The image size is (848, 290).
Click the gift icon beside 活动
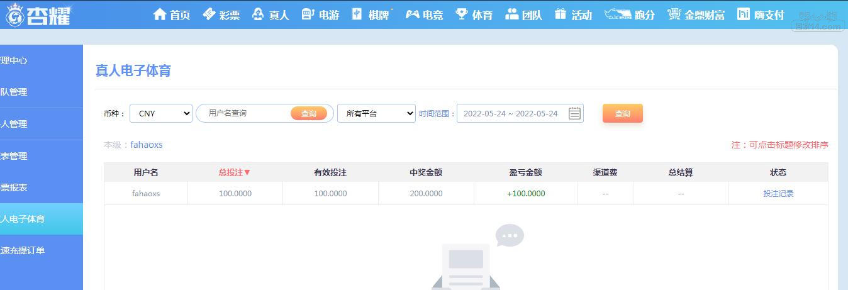(x=561, y=14)
